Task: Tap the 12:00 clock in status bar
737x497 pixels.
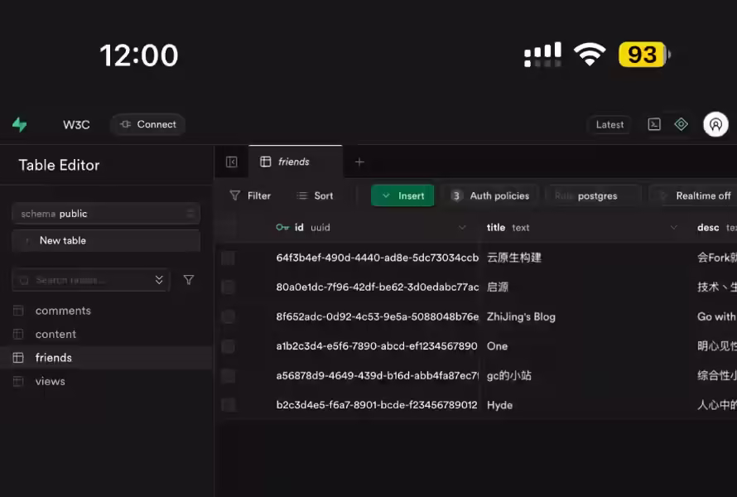Action: [x=139, y=55]
